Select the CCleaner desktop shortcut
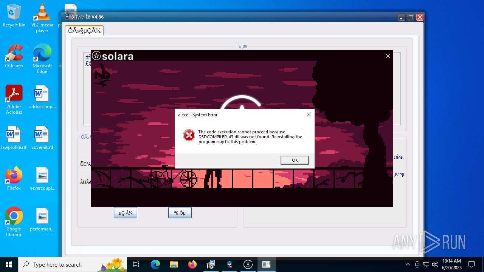 click(x=14, y=56)
